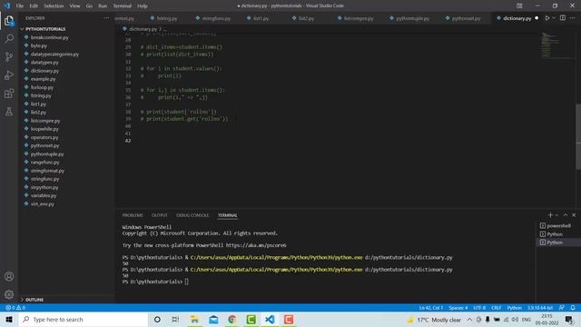The image size is (581, 327).
Task: Maximize the terminal panel size
Action: click(566, 215)
